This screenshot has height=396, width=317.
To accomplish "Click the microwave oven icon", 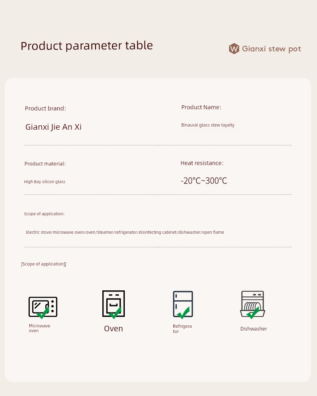I will tap(43, 307).
